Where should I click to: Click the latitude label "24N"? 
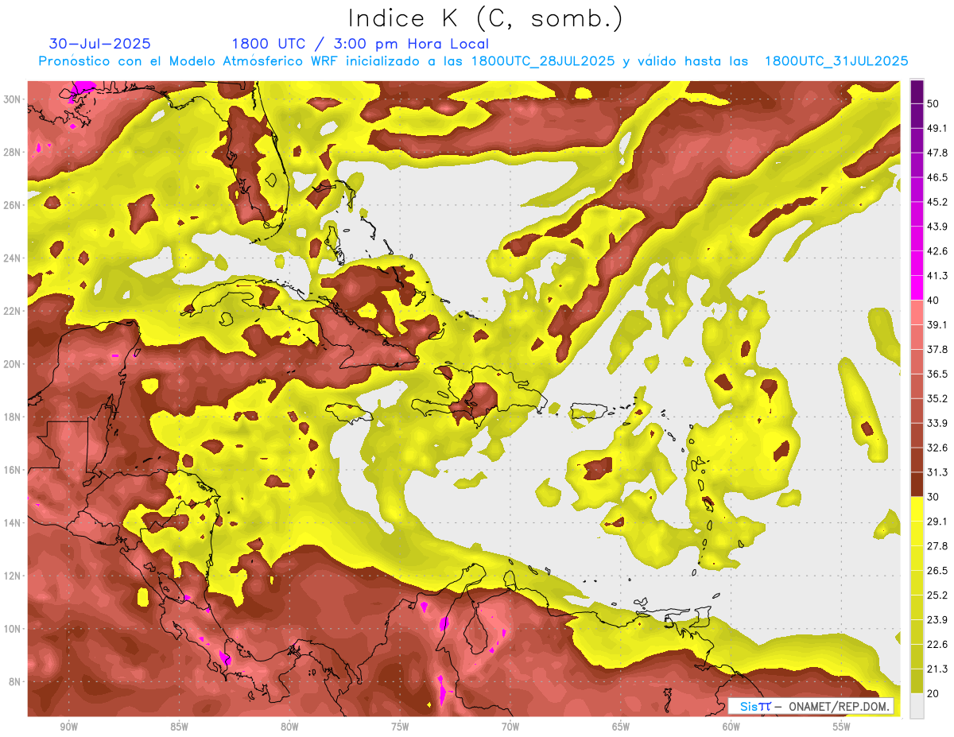point(12,258)
